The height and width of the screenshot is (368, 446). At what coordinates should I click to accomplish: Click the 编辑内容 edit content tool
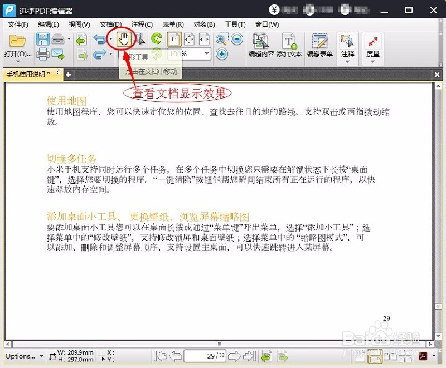click(261, 46)
